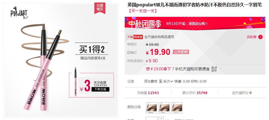The image size is (269, 120).
Task: Click the QR code icon for mobile purchase
Action: pos(214,69)
